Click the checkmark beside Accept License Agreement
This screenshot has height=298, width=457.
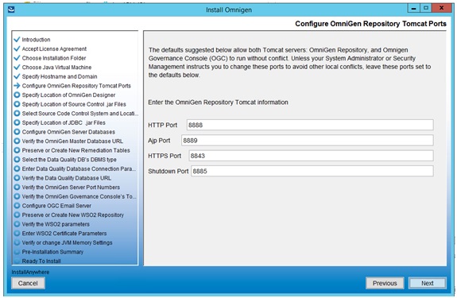(x=17, y=48)
